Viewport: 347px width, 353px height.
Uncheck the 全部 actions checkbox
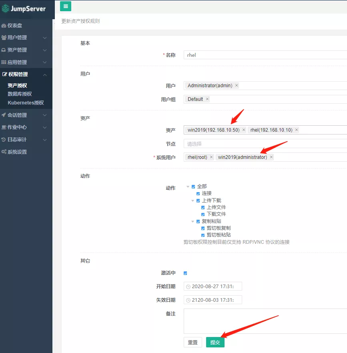coord(194,187)
